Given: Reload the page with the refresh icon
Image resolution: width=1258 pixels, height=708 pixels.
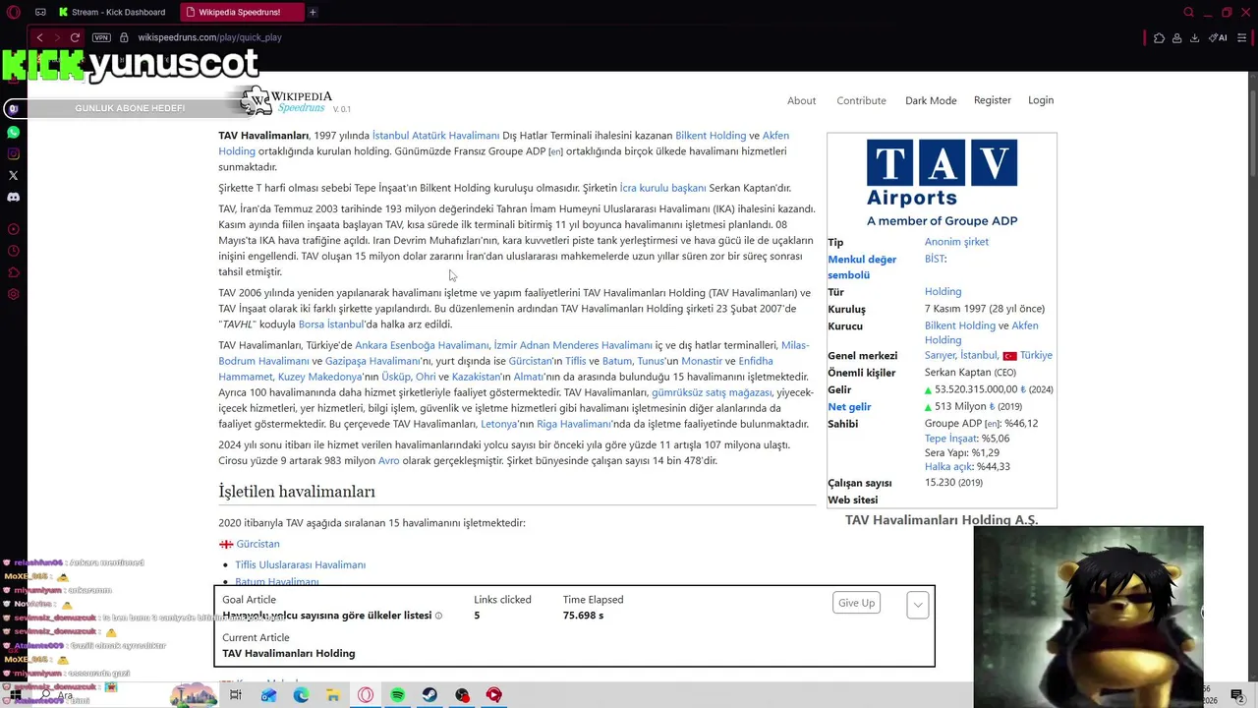Looking at the screenshot, I should point(75,37).
